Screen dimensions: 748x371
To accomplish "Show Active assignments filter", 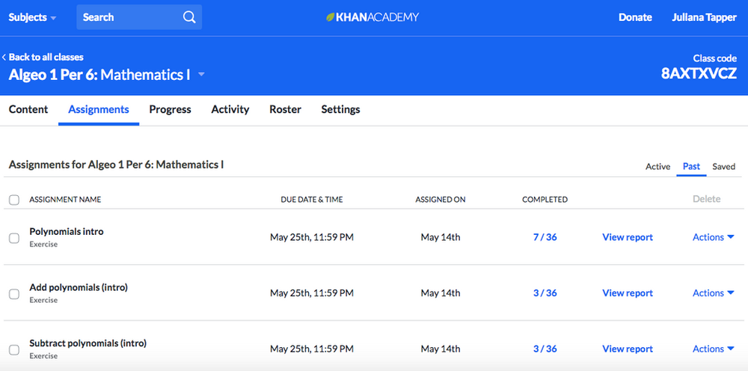I will 657,167.
